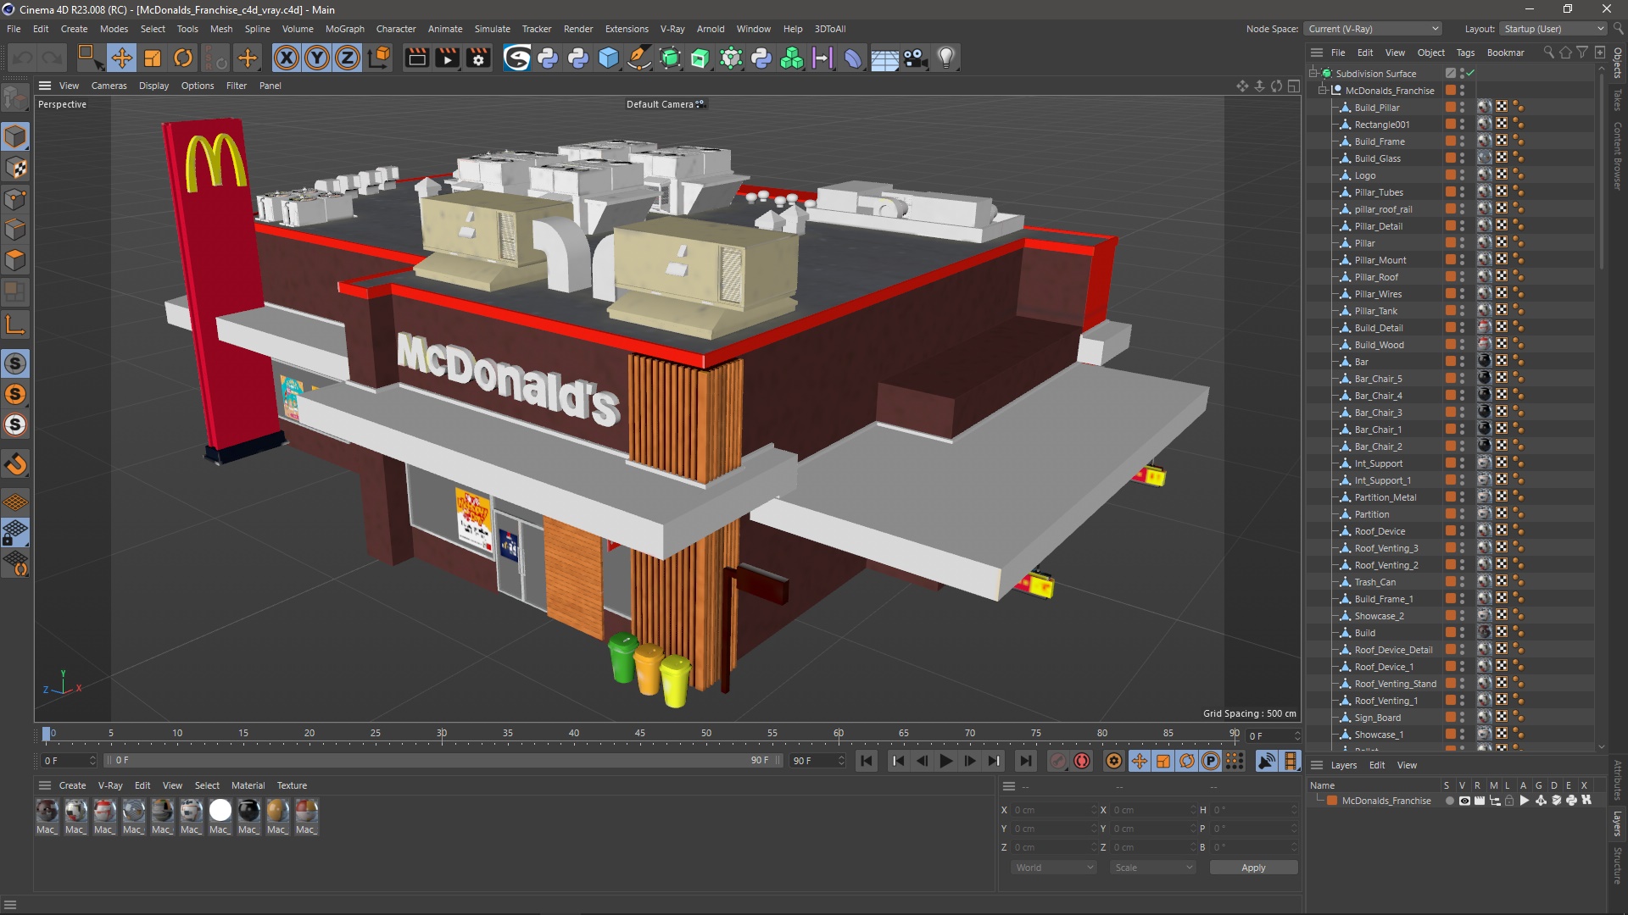Open the Extensions menu
The width and height of the screenshot is (1628, 915).
(627, 29)
